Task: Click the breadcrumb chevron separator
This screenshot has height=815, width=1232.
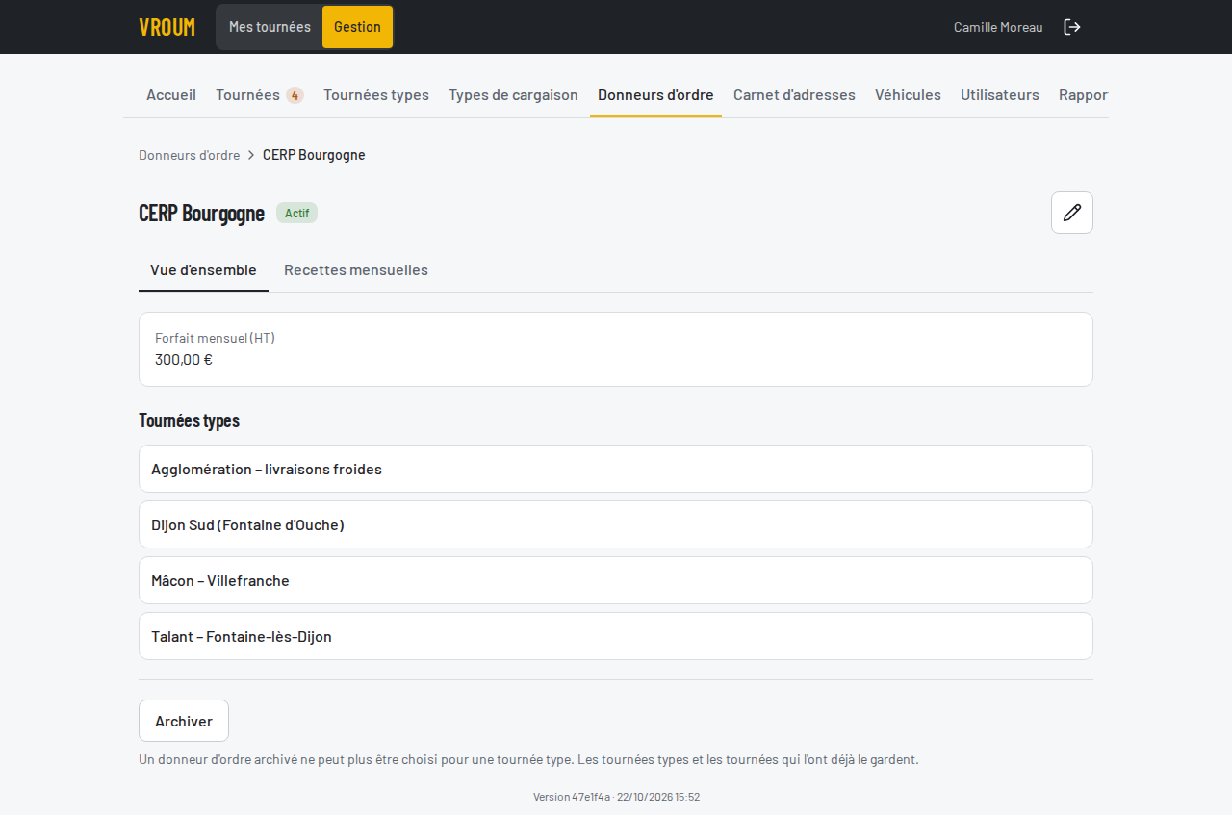Action: [251, 155]
